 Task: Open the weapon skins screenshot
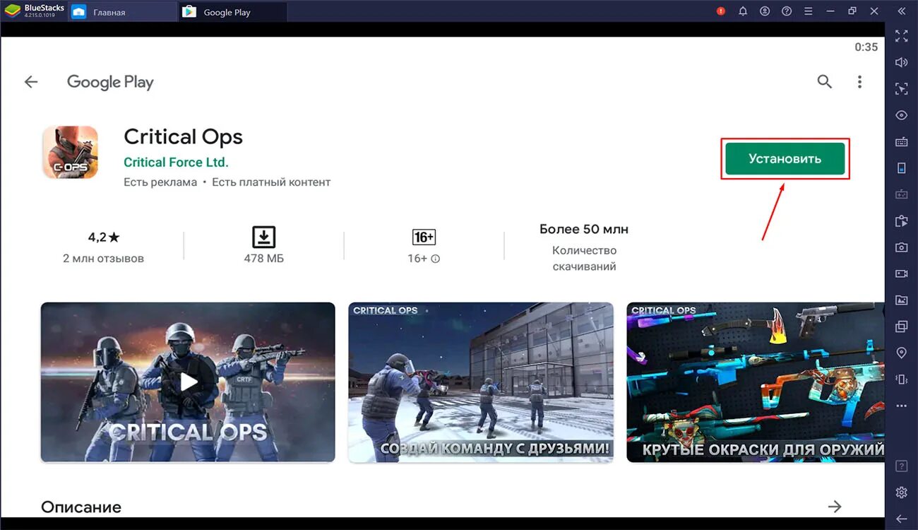tap(755, 382)
